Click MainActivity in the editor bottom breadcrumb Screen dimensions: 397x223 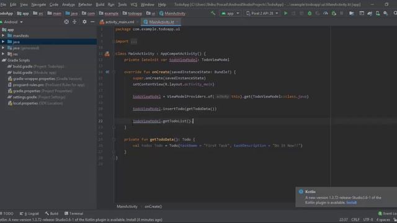point(127,206)
